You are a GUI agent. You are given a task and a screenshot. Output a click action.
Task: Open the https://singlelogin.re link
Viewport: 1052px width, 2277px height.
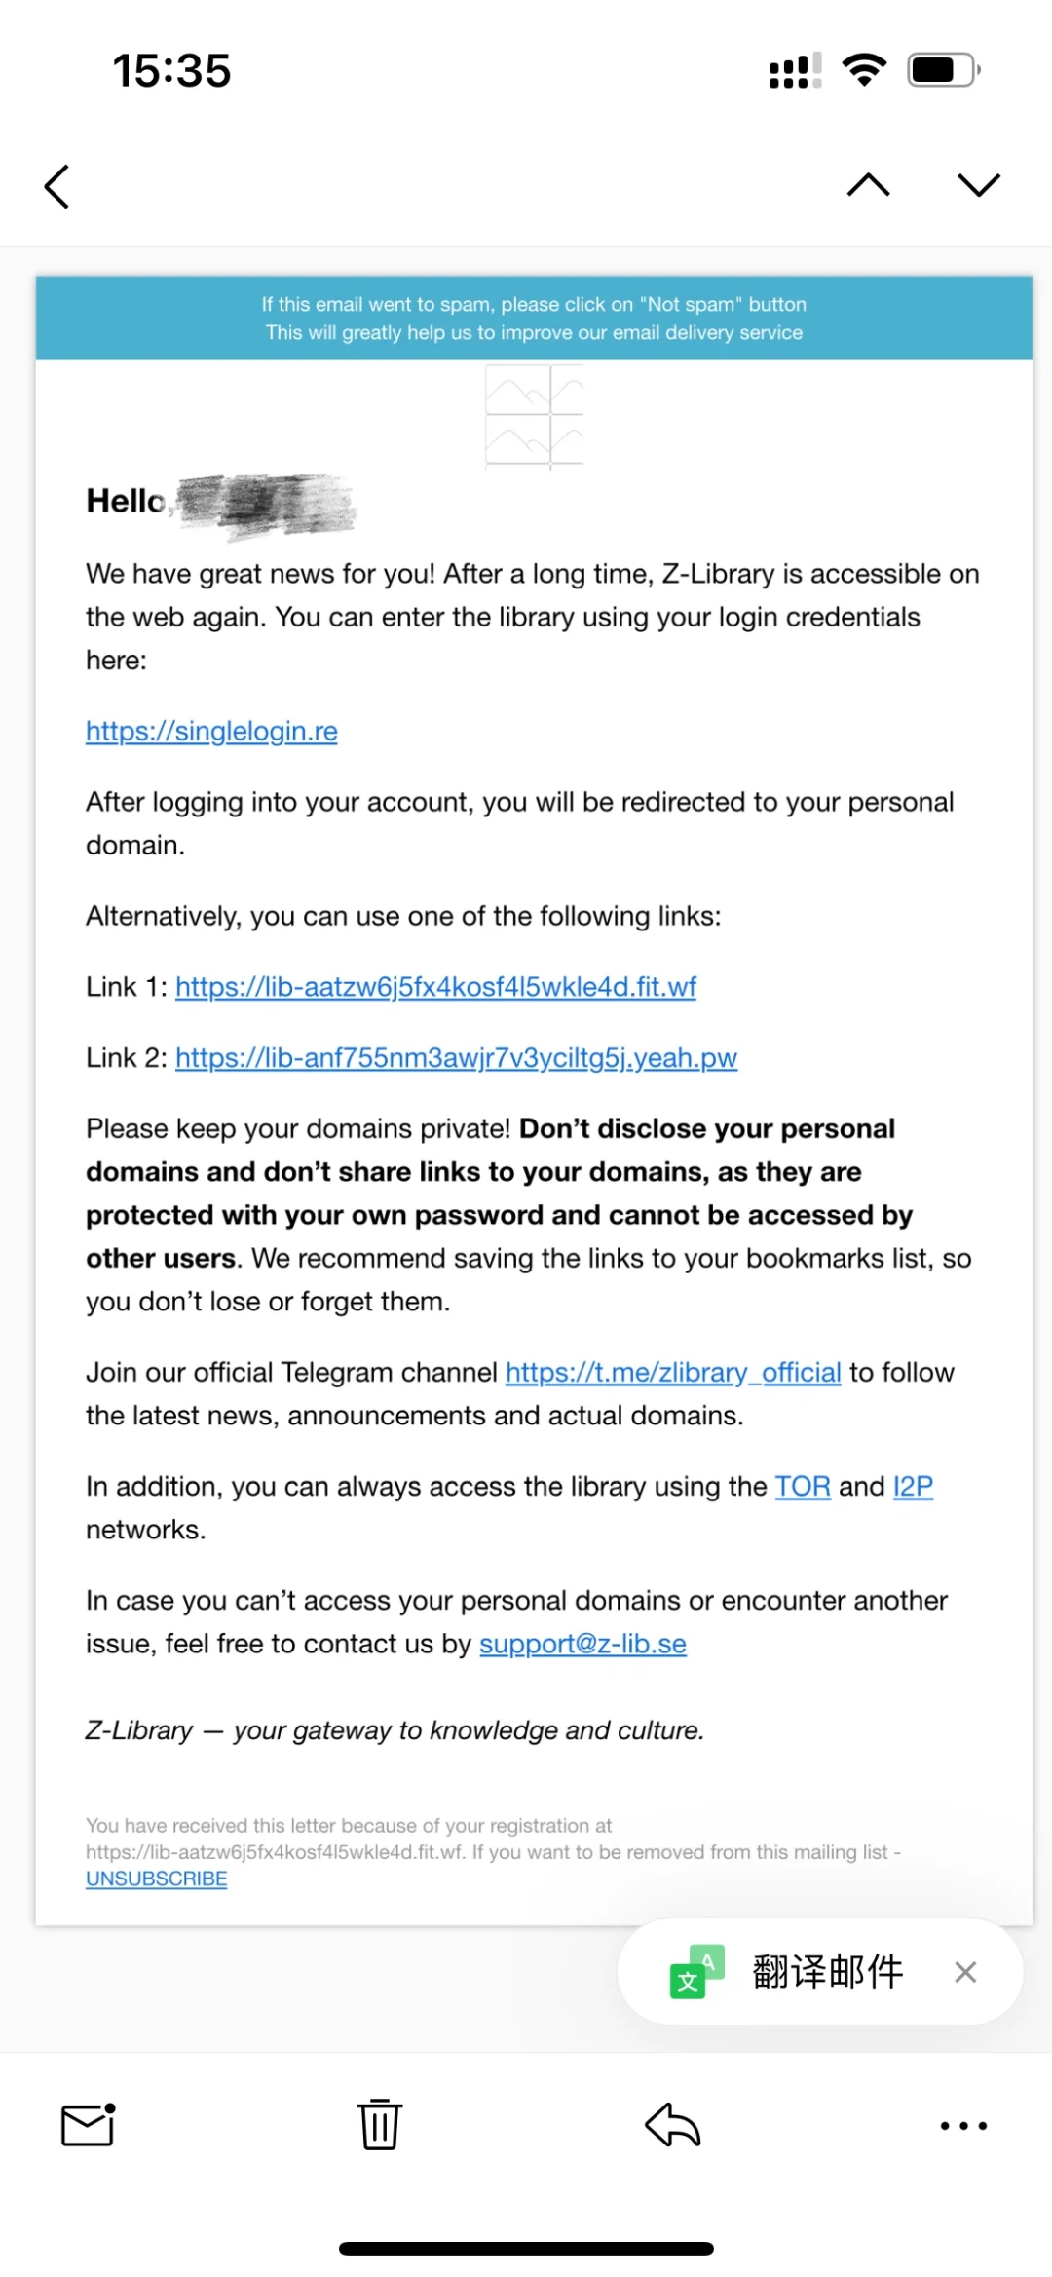[x=211, y=731]
